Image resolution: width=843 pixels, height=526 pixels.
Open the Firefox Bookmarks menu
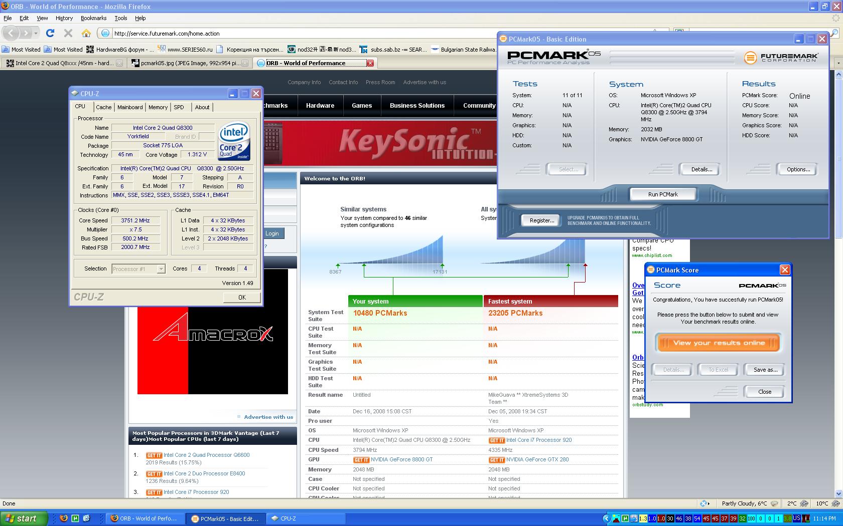coord(93,18)
